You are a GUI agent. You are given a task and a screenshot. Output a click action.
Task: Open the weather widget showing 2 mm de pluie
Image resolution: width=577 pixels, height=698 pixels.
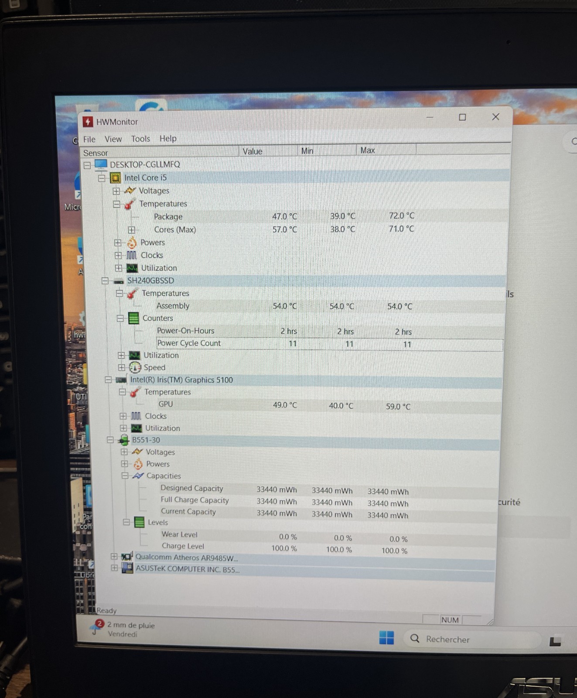click(123, 629)
